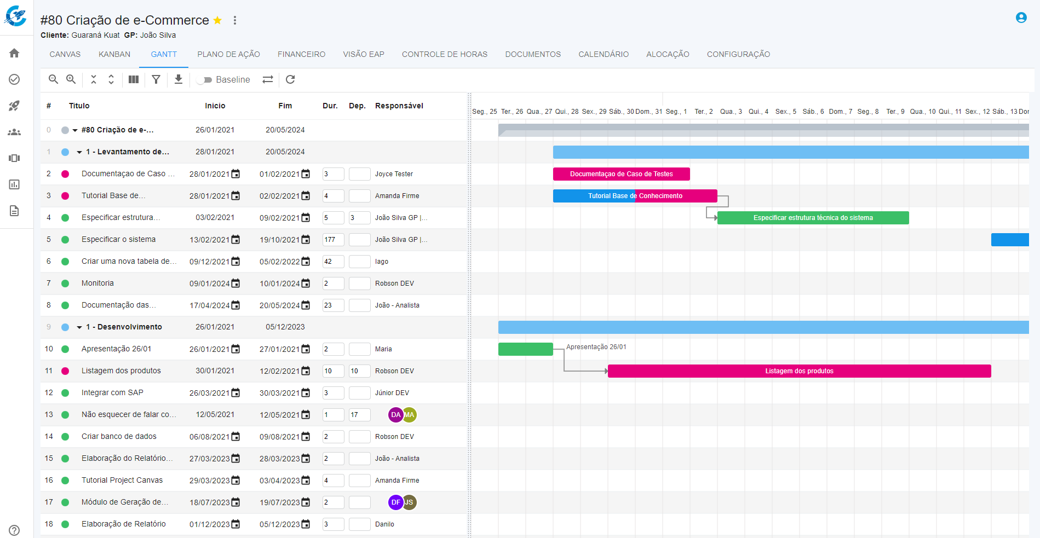The width and height of the screenshot is (1040, 538).
Task: Open the FINANCEIRO tab
Action: [301, 54]
